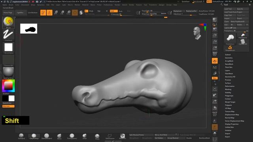Expand the Masking section
This screenshot has width=253, height=142.
coord(228,90)
